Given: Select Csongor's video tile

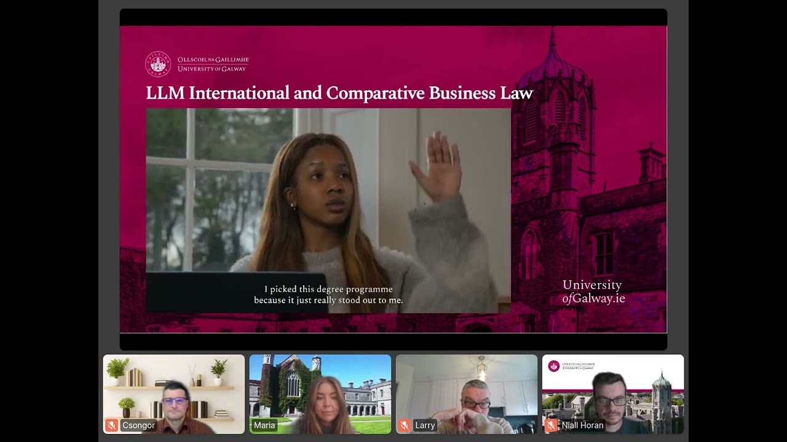Looking at the screenshot, I should [x=173, y=394].
